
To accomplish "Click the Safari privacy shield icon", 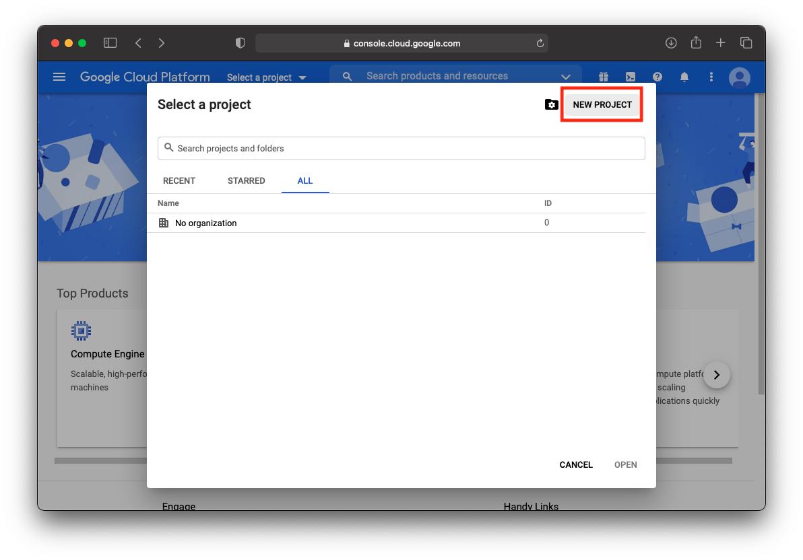I will click(x=240, y=43).
